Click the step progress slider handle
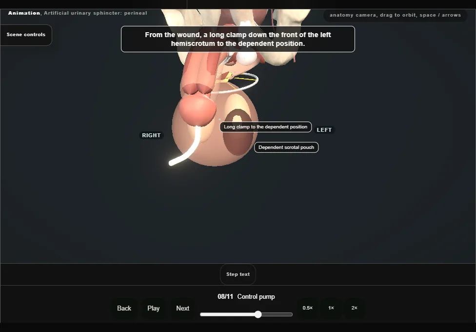This screenshot has height=332, width=476. [258, 314]
